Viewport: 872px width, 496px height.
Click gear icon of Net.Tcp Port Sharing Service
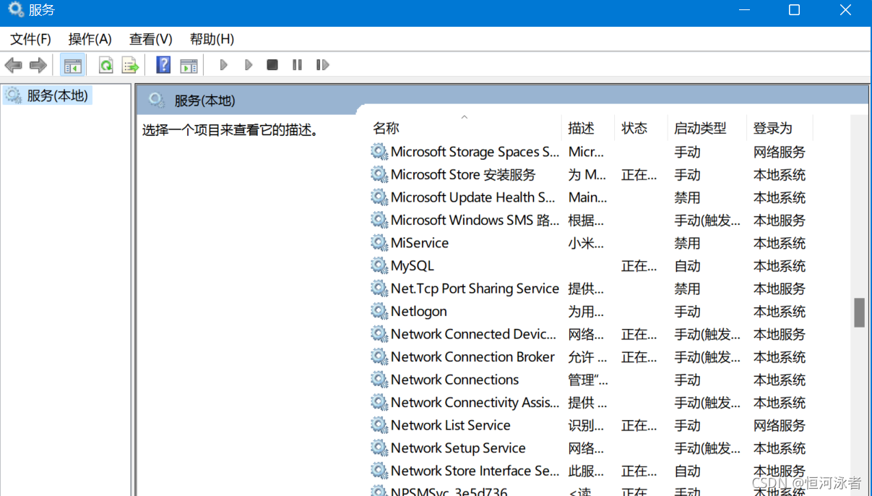pyautogui.click(x=379, y=288)
